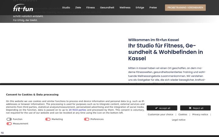This screenshot has width=219, height=137.
Task: Click the 'Consent to Cookies & Data processing' title
Action: pos(32,95)
